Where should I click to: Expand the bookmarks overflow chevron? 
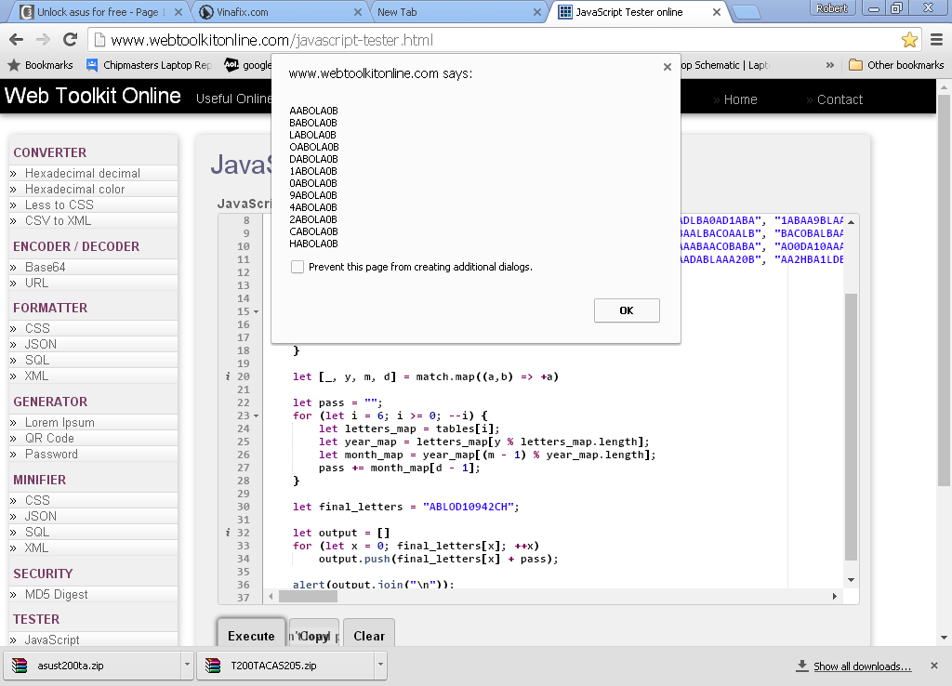coord(830,65)
